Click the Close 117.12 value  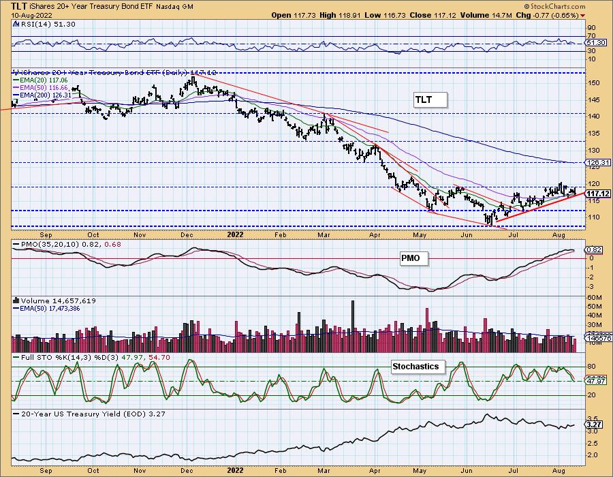click(x=433, y=15)
